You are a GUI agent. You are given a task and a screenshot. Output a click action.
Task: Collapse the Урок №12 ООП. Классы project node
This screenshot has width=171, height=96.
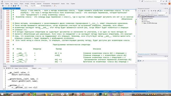139,17
